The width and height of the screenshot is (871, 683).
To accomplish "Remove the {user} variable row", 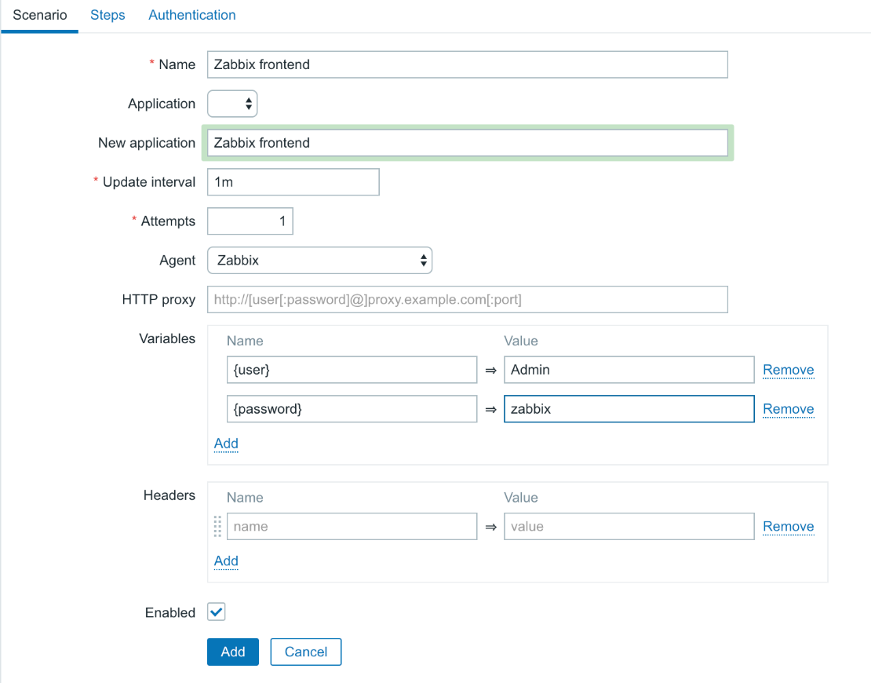I will tap(789, 370).
